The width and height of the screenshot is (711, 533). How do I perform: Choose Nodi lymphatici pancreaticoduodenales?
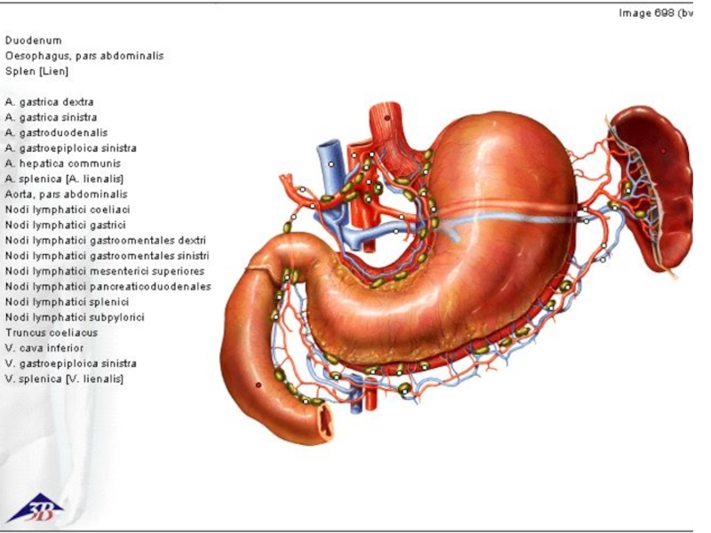[108, 286]
